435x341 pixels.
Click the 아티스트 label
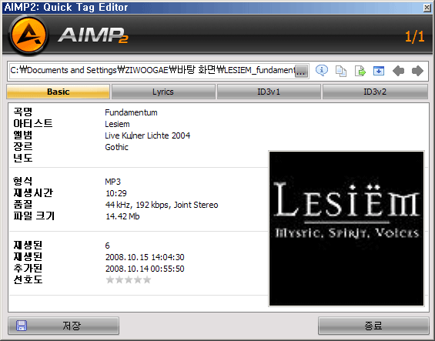(x=33, y=123)
